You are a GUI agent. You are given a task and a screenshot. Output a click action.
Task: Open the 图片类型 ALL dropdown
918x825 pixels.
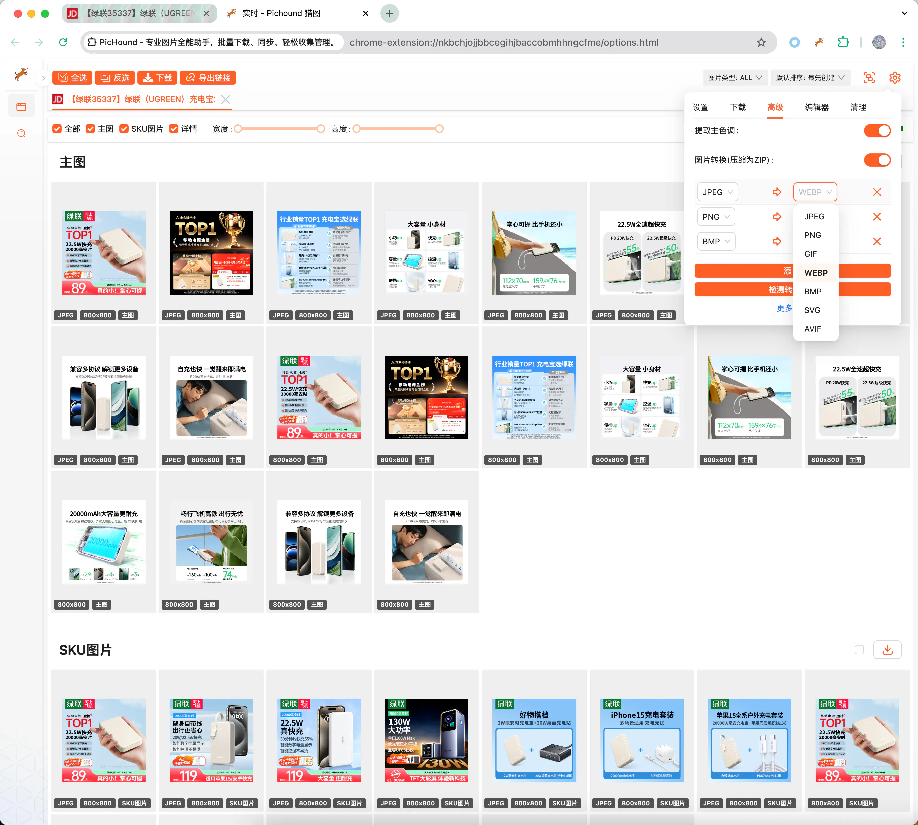[735, 78]
